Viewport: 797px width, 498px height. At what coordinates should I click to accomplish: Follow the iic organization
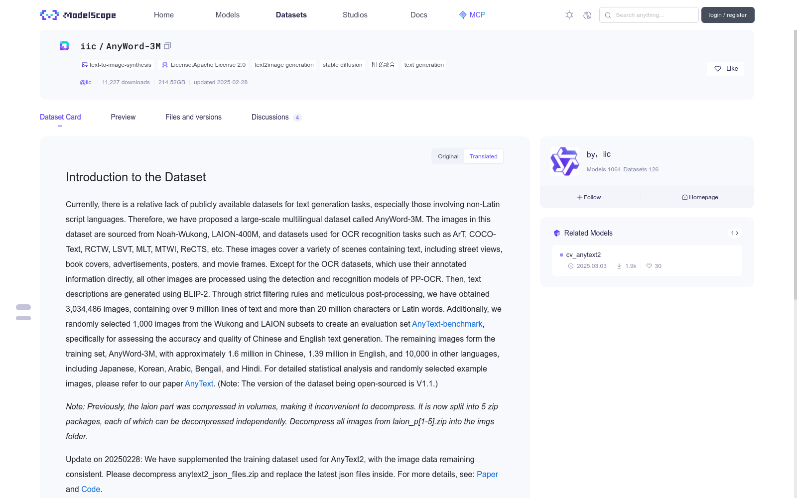click(x=589, y=197)
